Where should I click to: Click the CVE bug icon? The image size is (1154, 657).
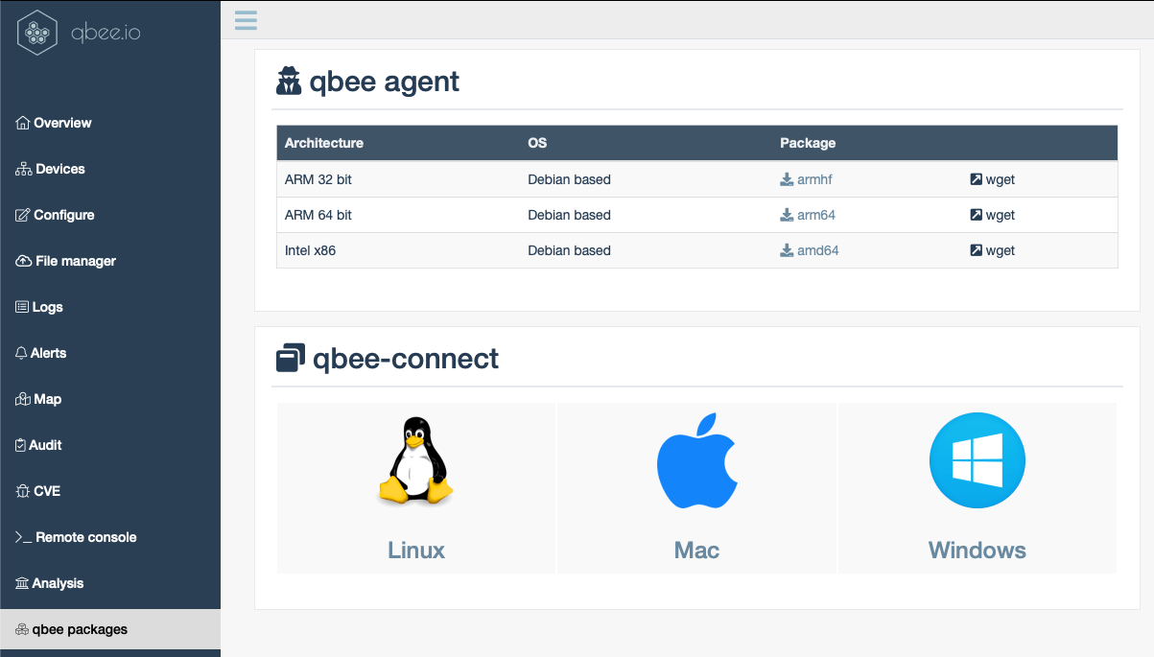click(x=23, y=491)
